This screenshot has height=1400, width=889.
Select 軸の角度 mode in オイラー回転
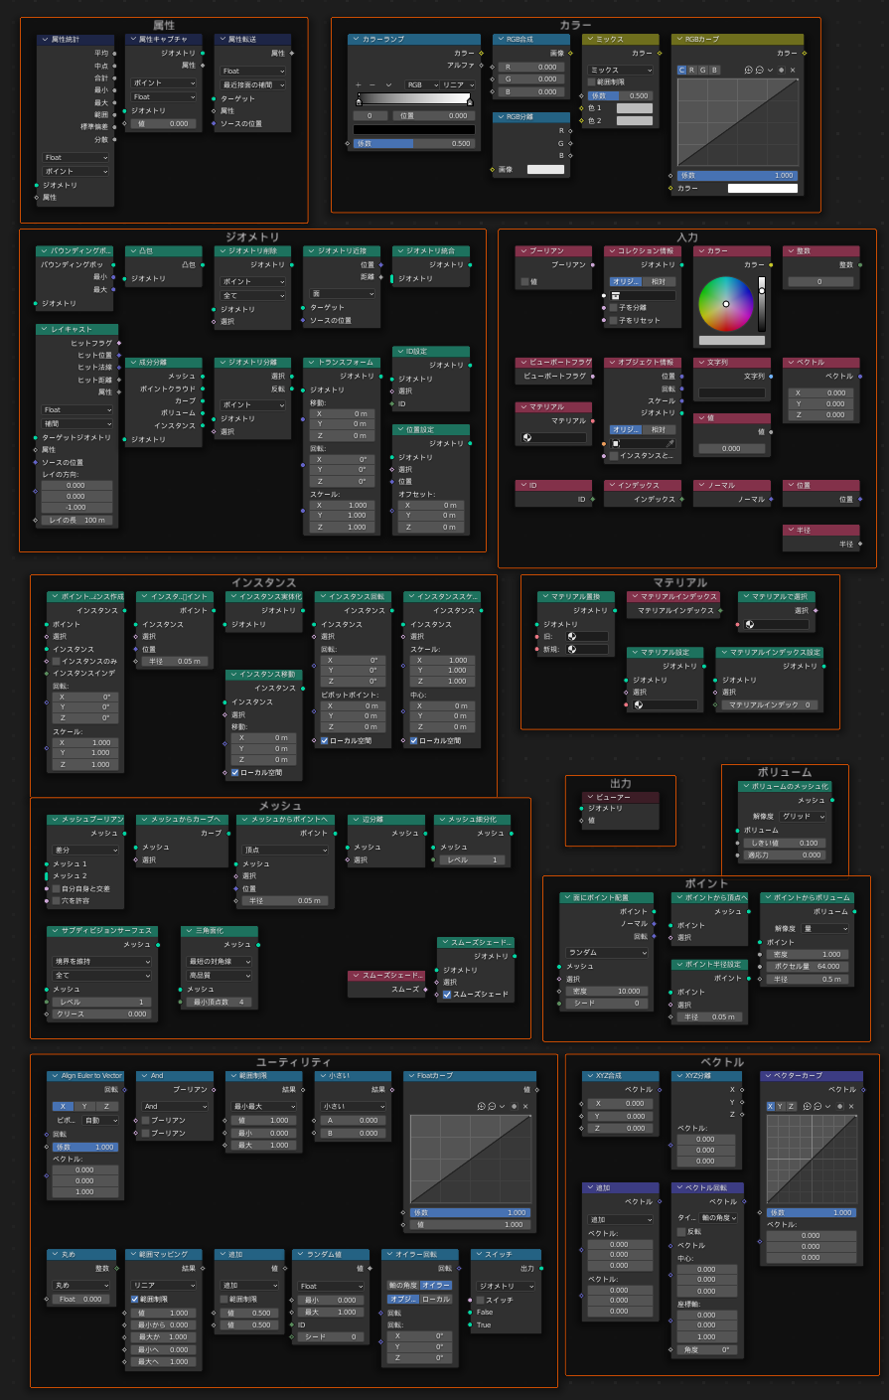pyautogui.click(x=403, y=1285)
